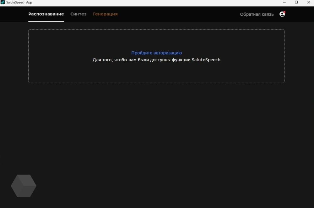Click empty title bar area to focus window

(x=157, y=3)
